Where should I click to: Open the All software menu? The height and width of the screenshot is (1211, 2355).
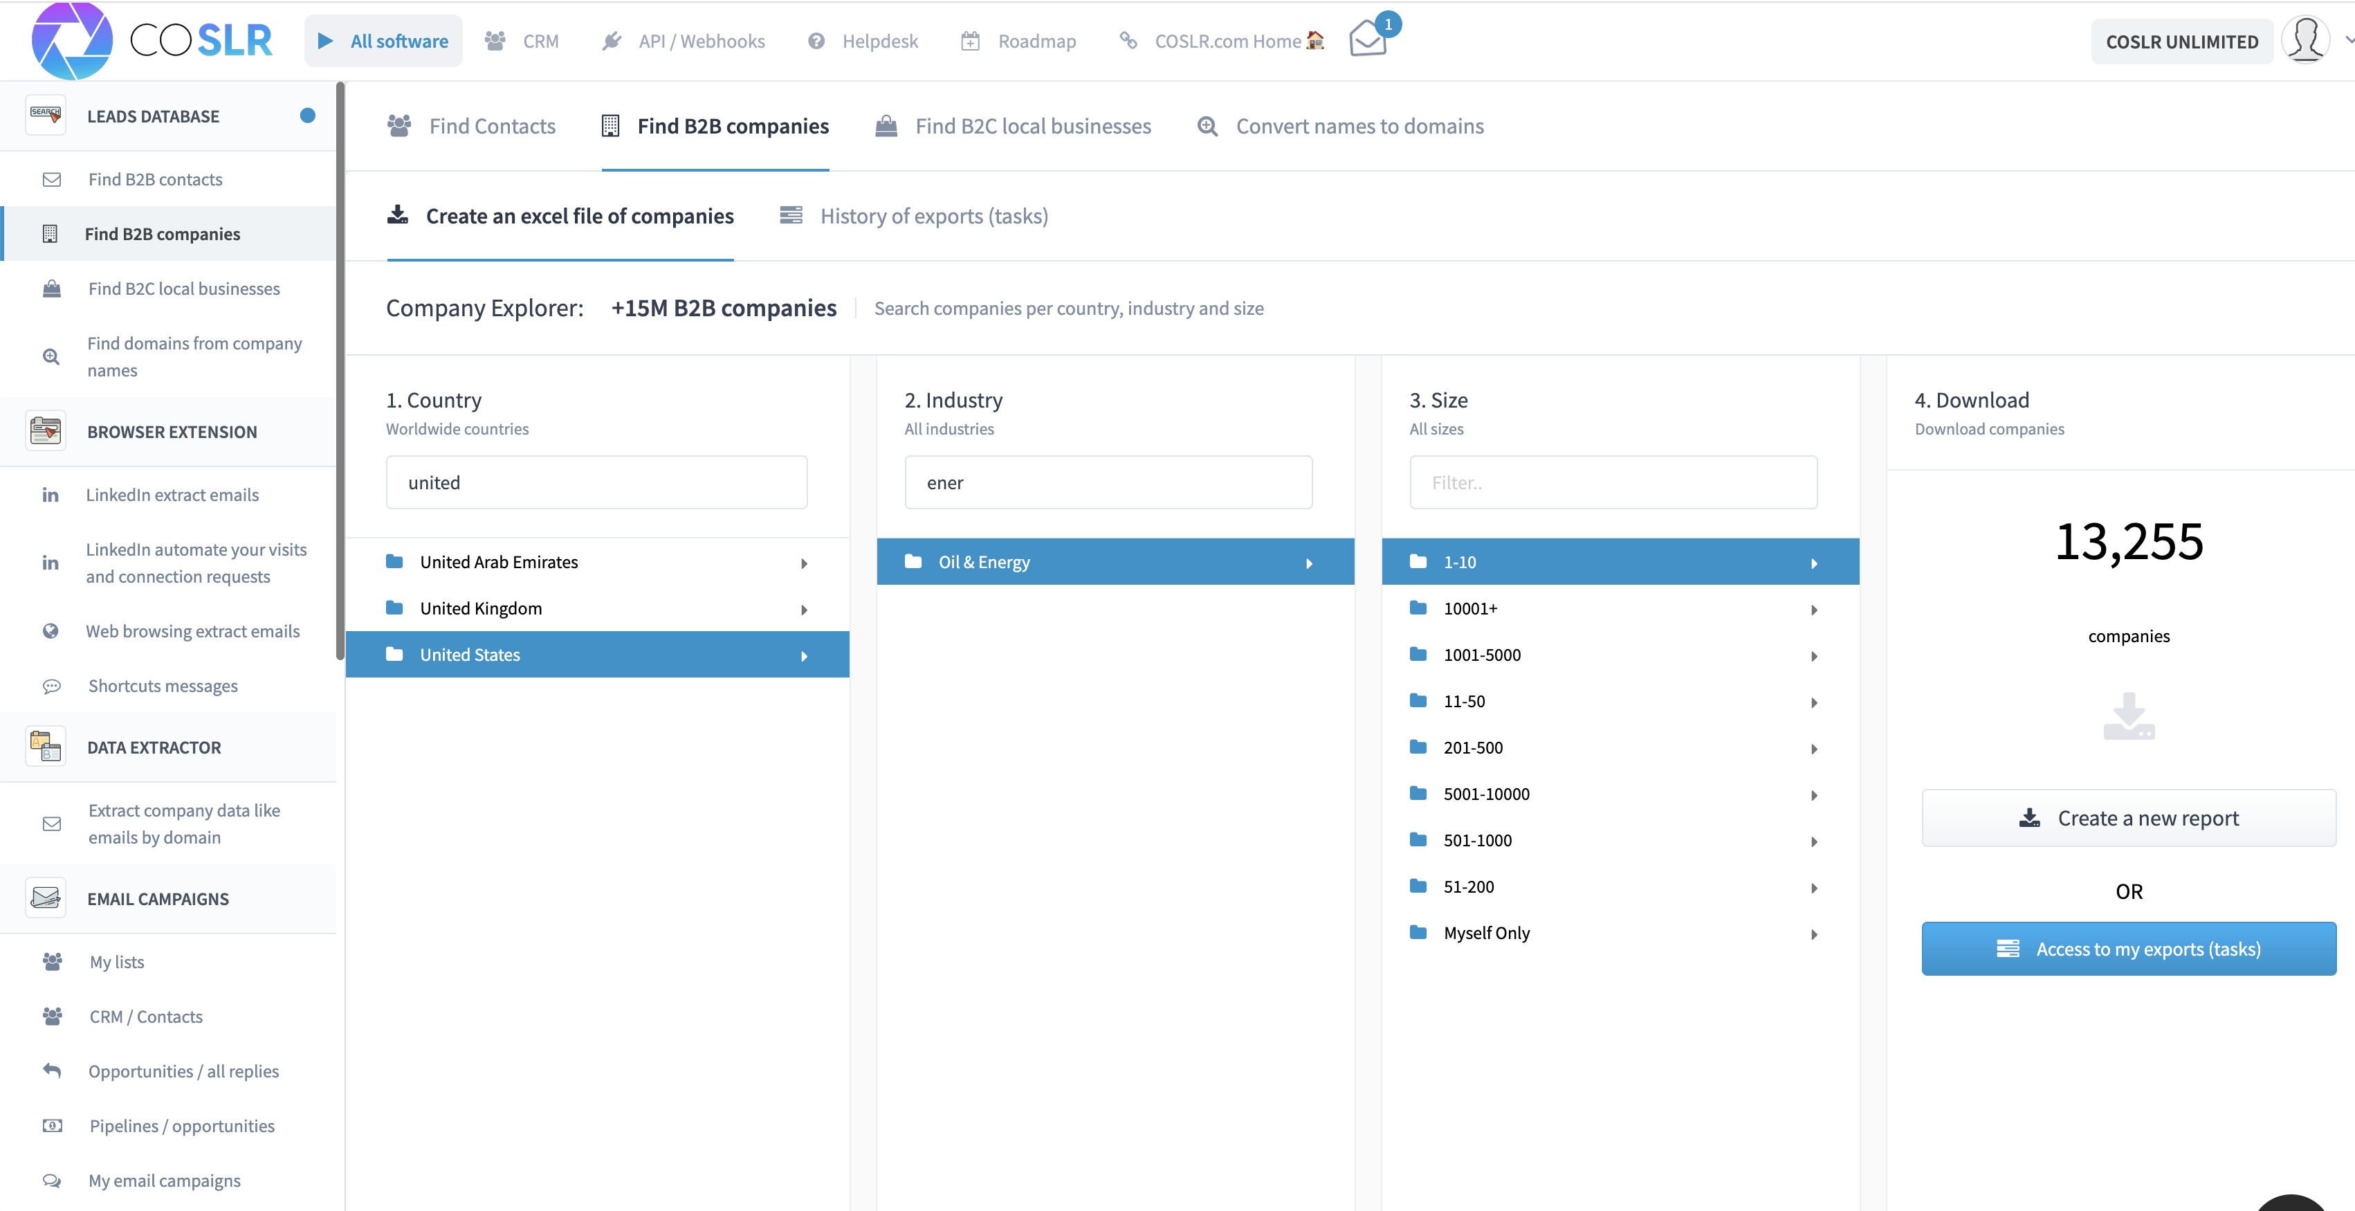[x=383, y=41]
